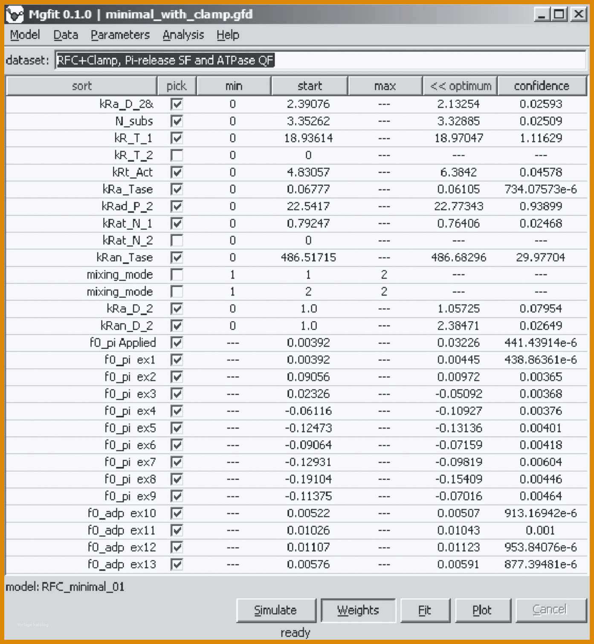Click the << optimum column header
This screenshot has height=644, width=594.
point(461,86)
